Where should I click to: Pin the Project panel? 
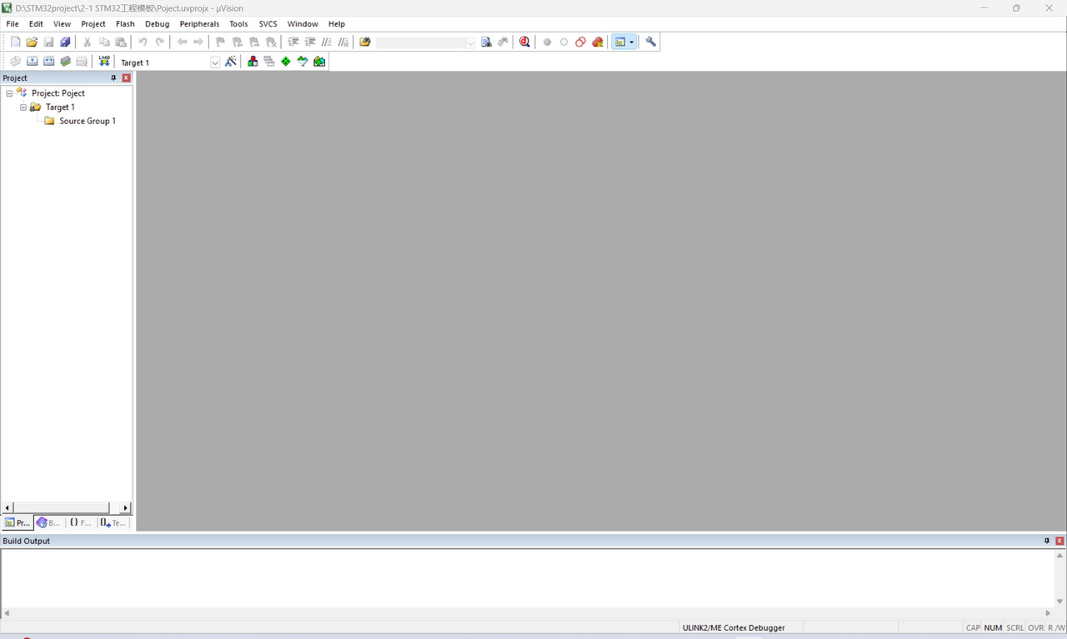[114, 77]
